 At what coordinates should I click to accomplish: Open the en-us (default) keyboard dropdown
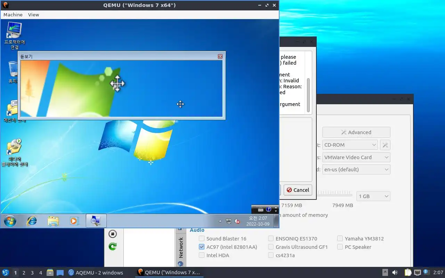pos(356,170)
